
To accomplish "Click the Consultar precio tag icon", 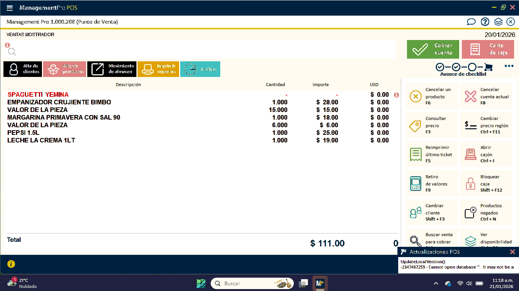I will click(x=415, y=126).
